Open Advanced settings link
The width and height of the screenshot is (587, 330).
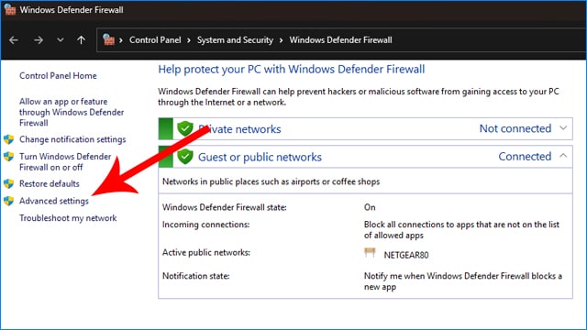pyautogui.click(x=54, y=201)
